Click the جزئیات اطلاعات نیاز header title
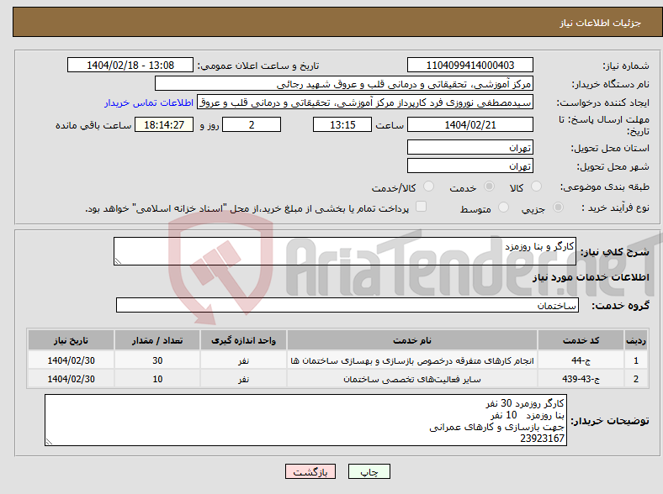 [601, 23]
